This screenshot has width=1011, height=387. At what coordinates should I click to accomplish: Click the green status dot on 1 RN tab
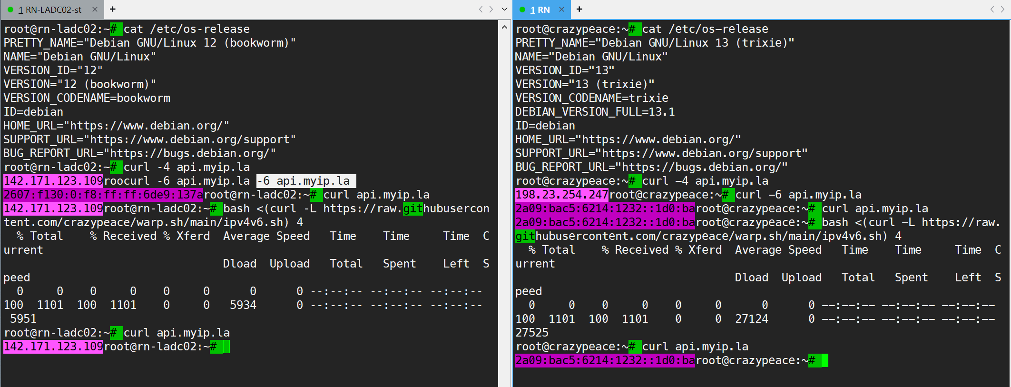point(522,10)
